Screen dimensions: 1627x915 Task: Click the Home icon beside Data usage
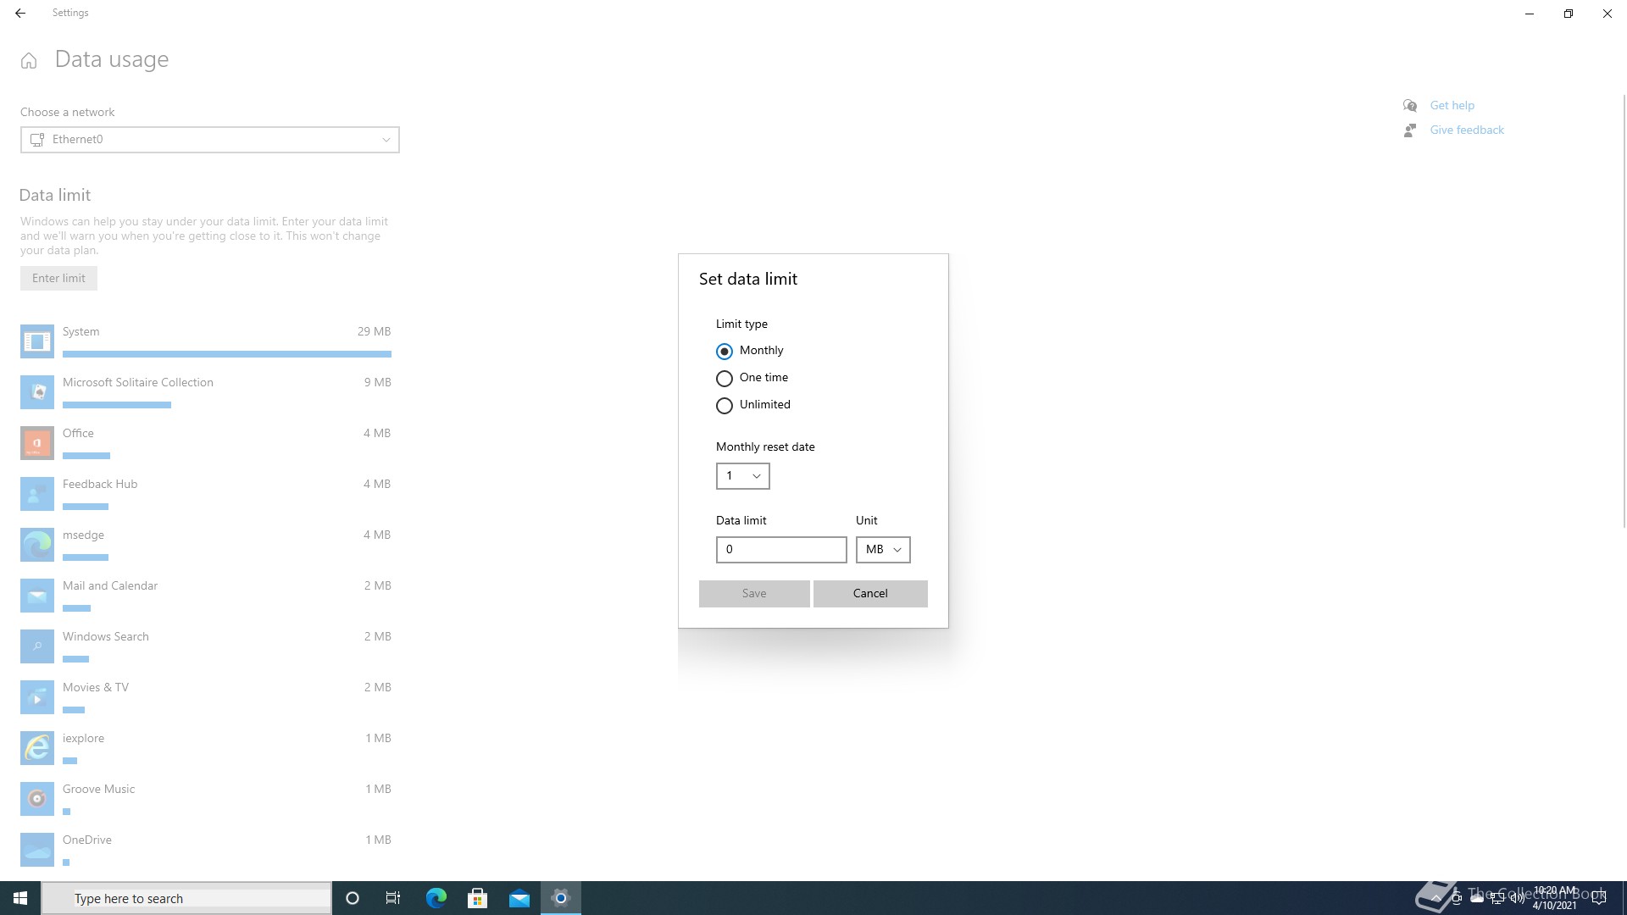point(29,60)
